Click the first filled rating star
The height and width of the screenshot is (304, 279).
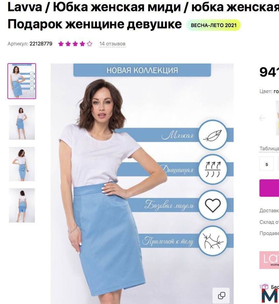pyautogui.click(x=61, y=44)
